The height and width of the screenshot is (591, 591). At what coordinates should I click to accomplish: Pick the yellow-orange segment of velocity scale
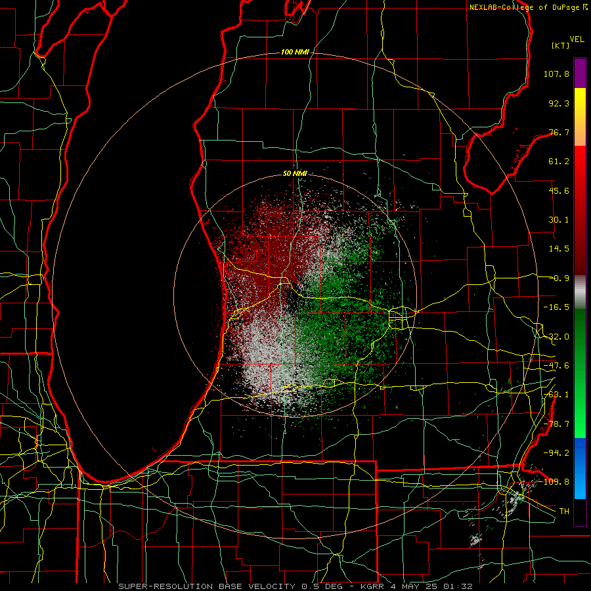tap(580, 117)
